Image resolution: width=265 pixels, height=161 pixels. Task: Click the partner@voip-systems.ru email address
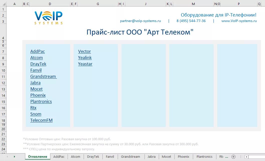click(140, 21)
